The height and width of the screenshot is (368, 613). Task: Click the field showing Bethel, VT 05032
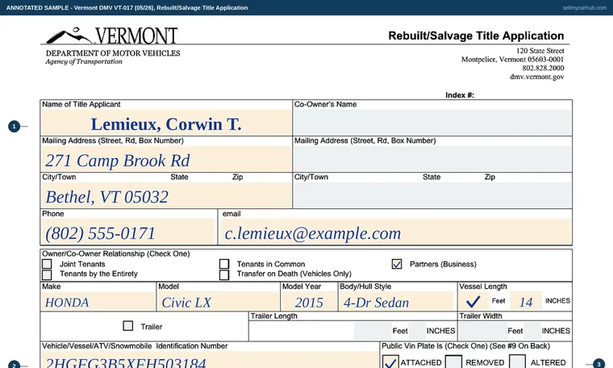166,195
